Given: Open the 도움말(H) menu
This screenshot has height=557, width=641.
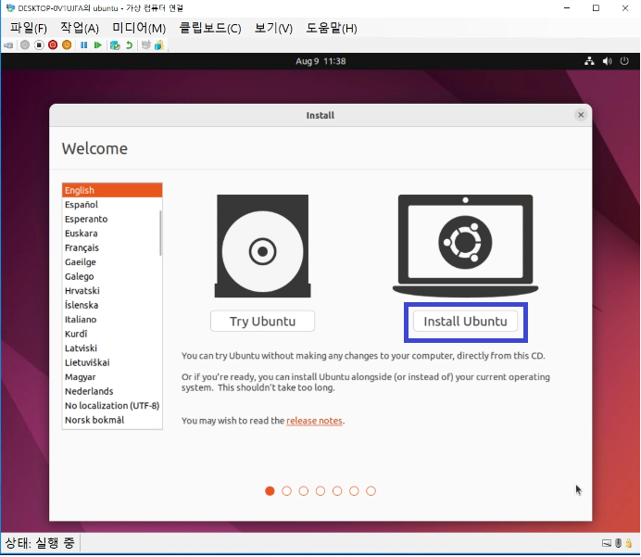Looking at the screenshot, I should pyautogui.click(x=332, y=28).
